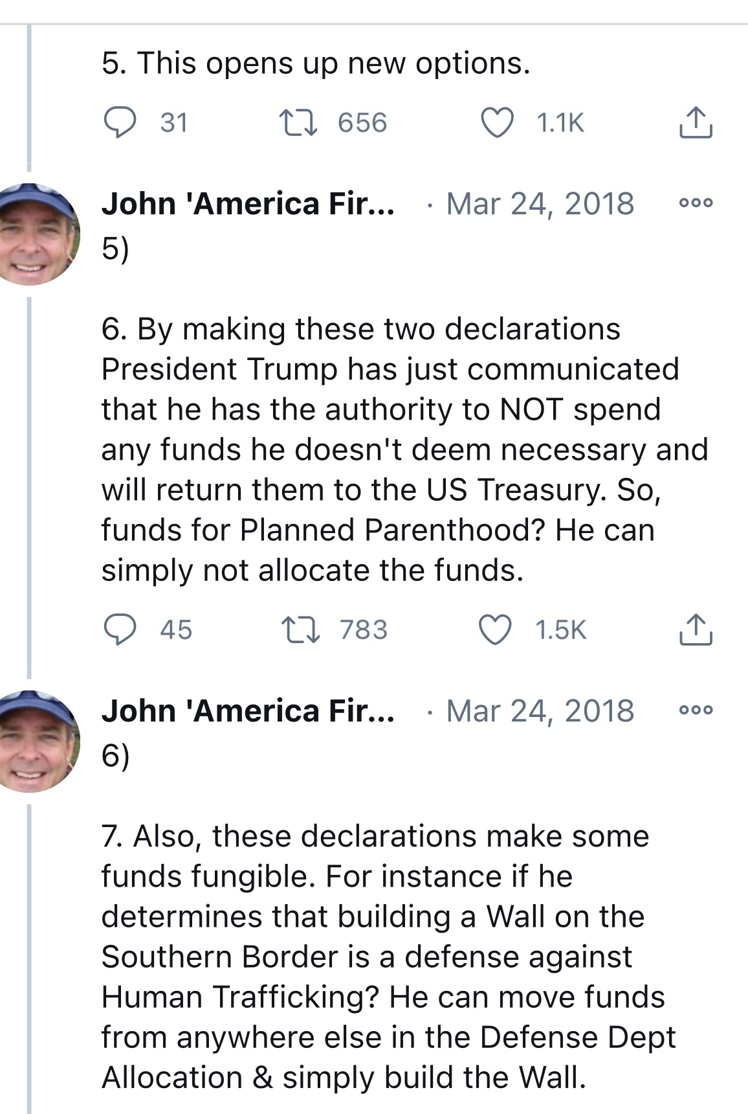Open the 'This opens up new options' tweet
This screenshot has width=748, height=1114.
point(316,63)
